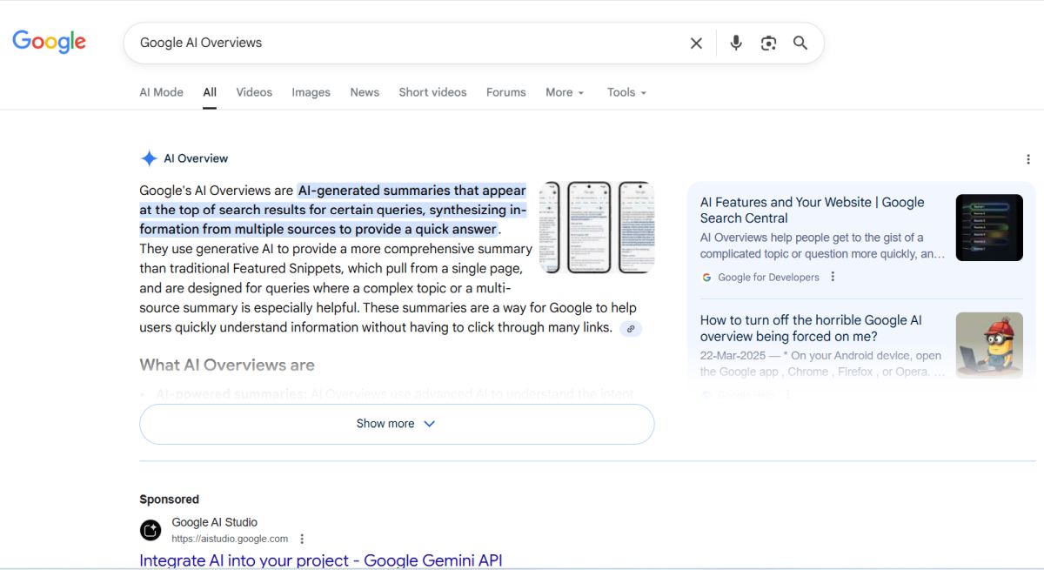Click the source link chip icon
The height and width of the screenshot is (570, 1044).
point(631,329)
